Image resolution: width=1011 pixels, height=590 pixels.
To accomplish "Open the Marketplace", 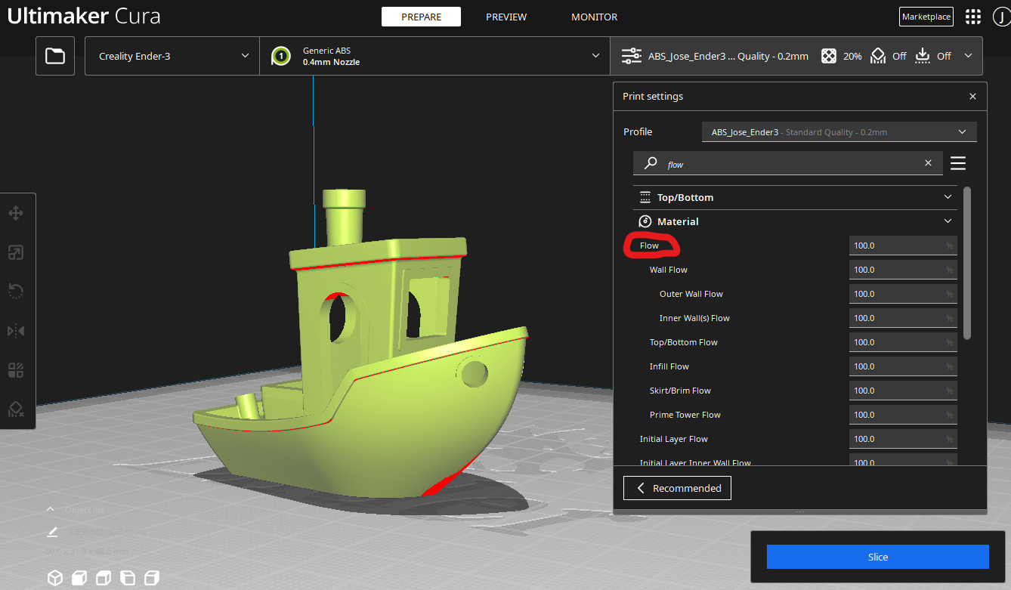I will [926, 17].
